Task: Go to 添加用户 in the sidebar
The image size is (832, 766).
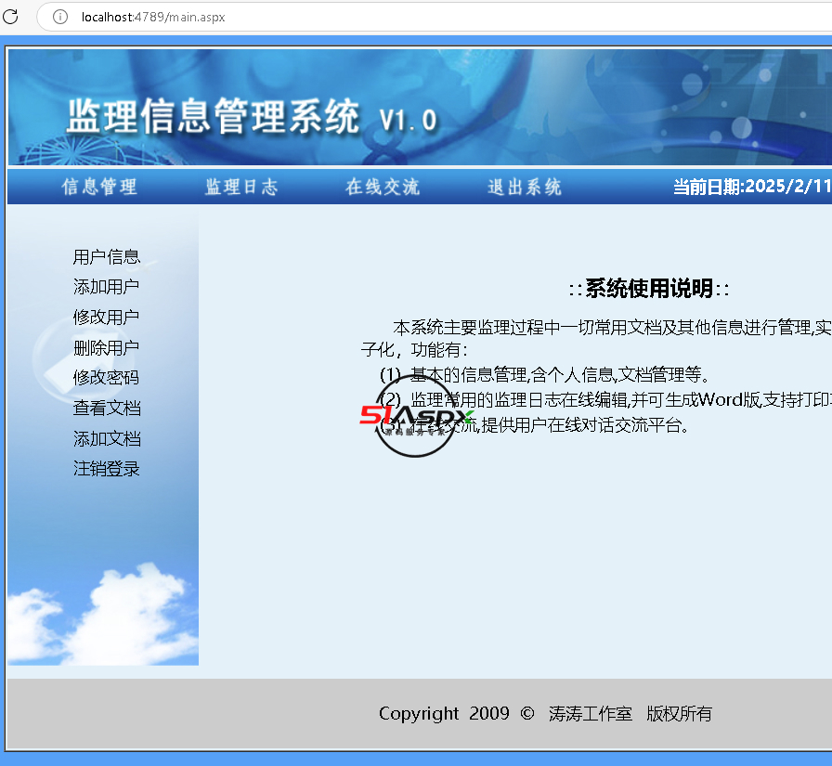Action: coord(107,287)
